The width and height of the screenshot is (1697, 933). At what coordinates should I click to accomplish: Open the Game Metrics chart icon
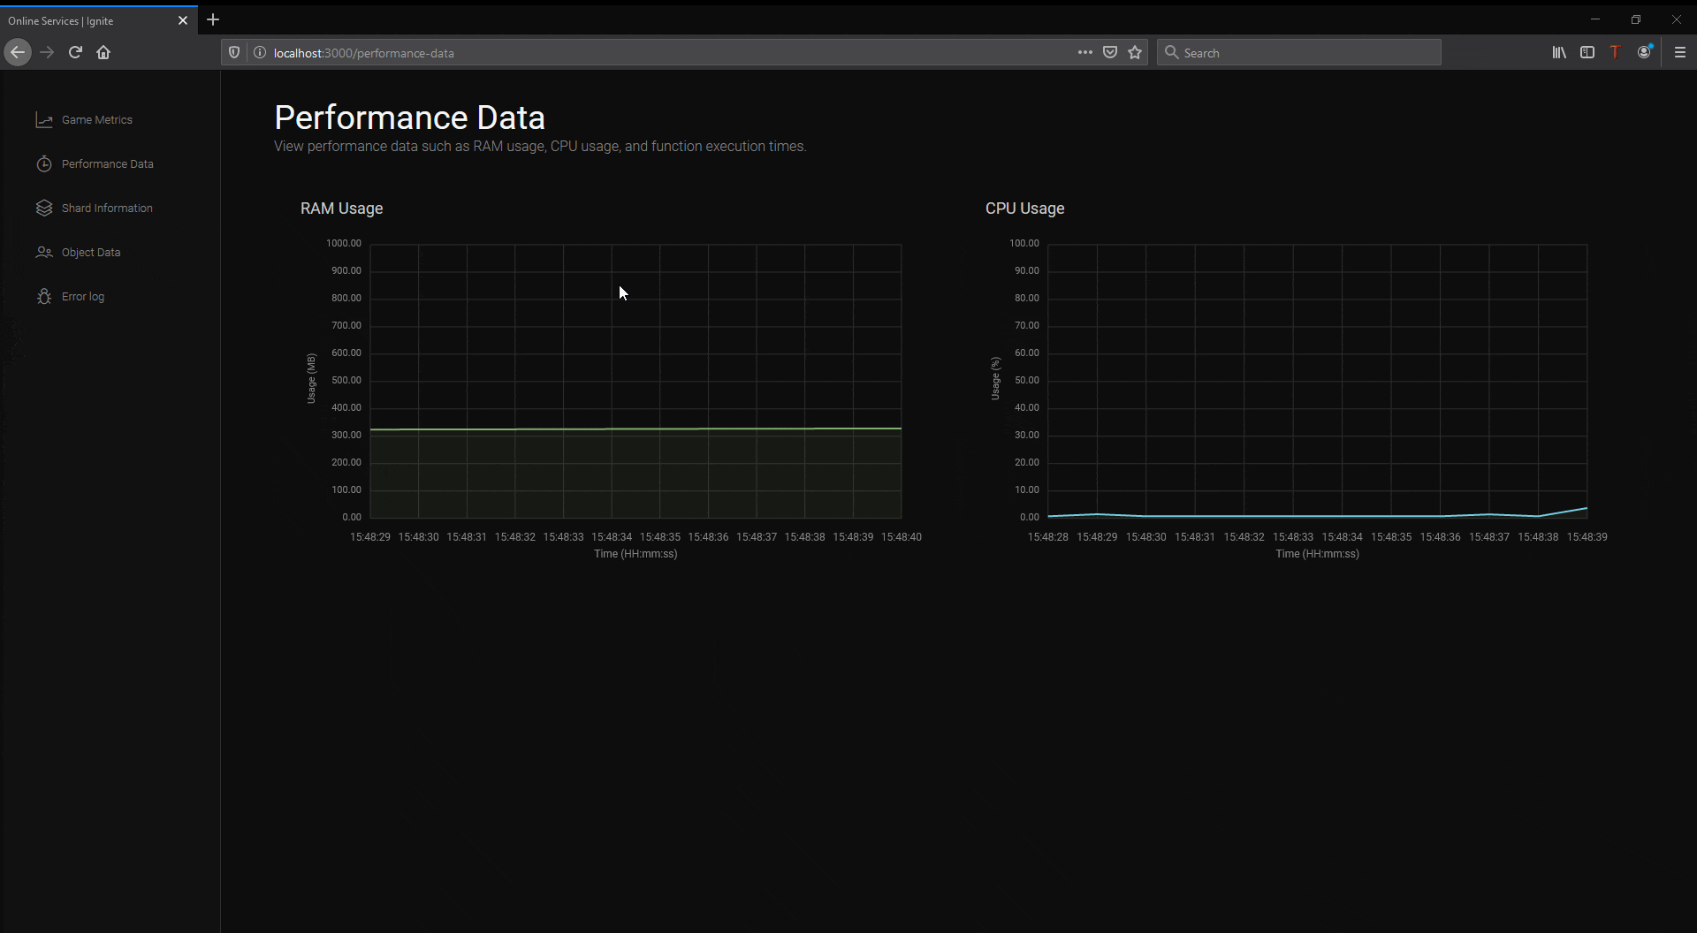coord(44,120)
